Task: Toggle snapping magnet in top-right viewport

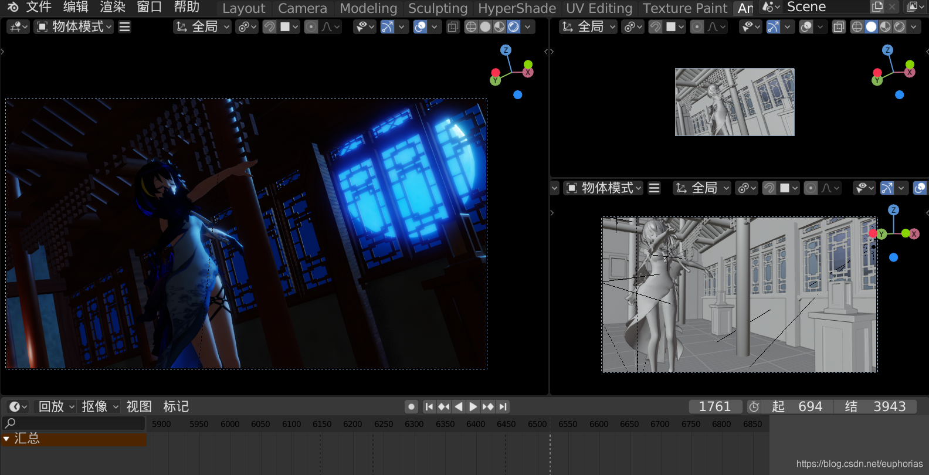Action: (x=656, y=27)
